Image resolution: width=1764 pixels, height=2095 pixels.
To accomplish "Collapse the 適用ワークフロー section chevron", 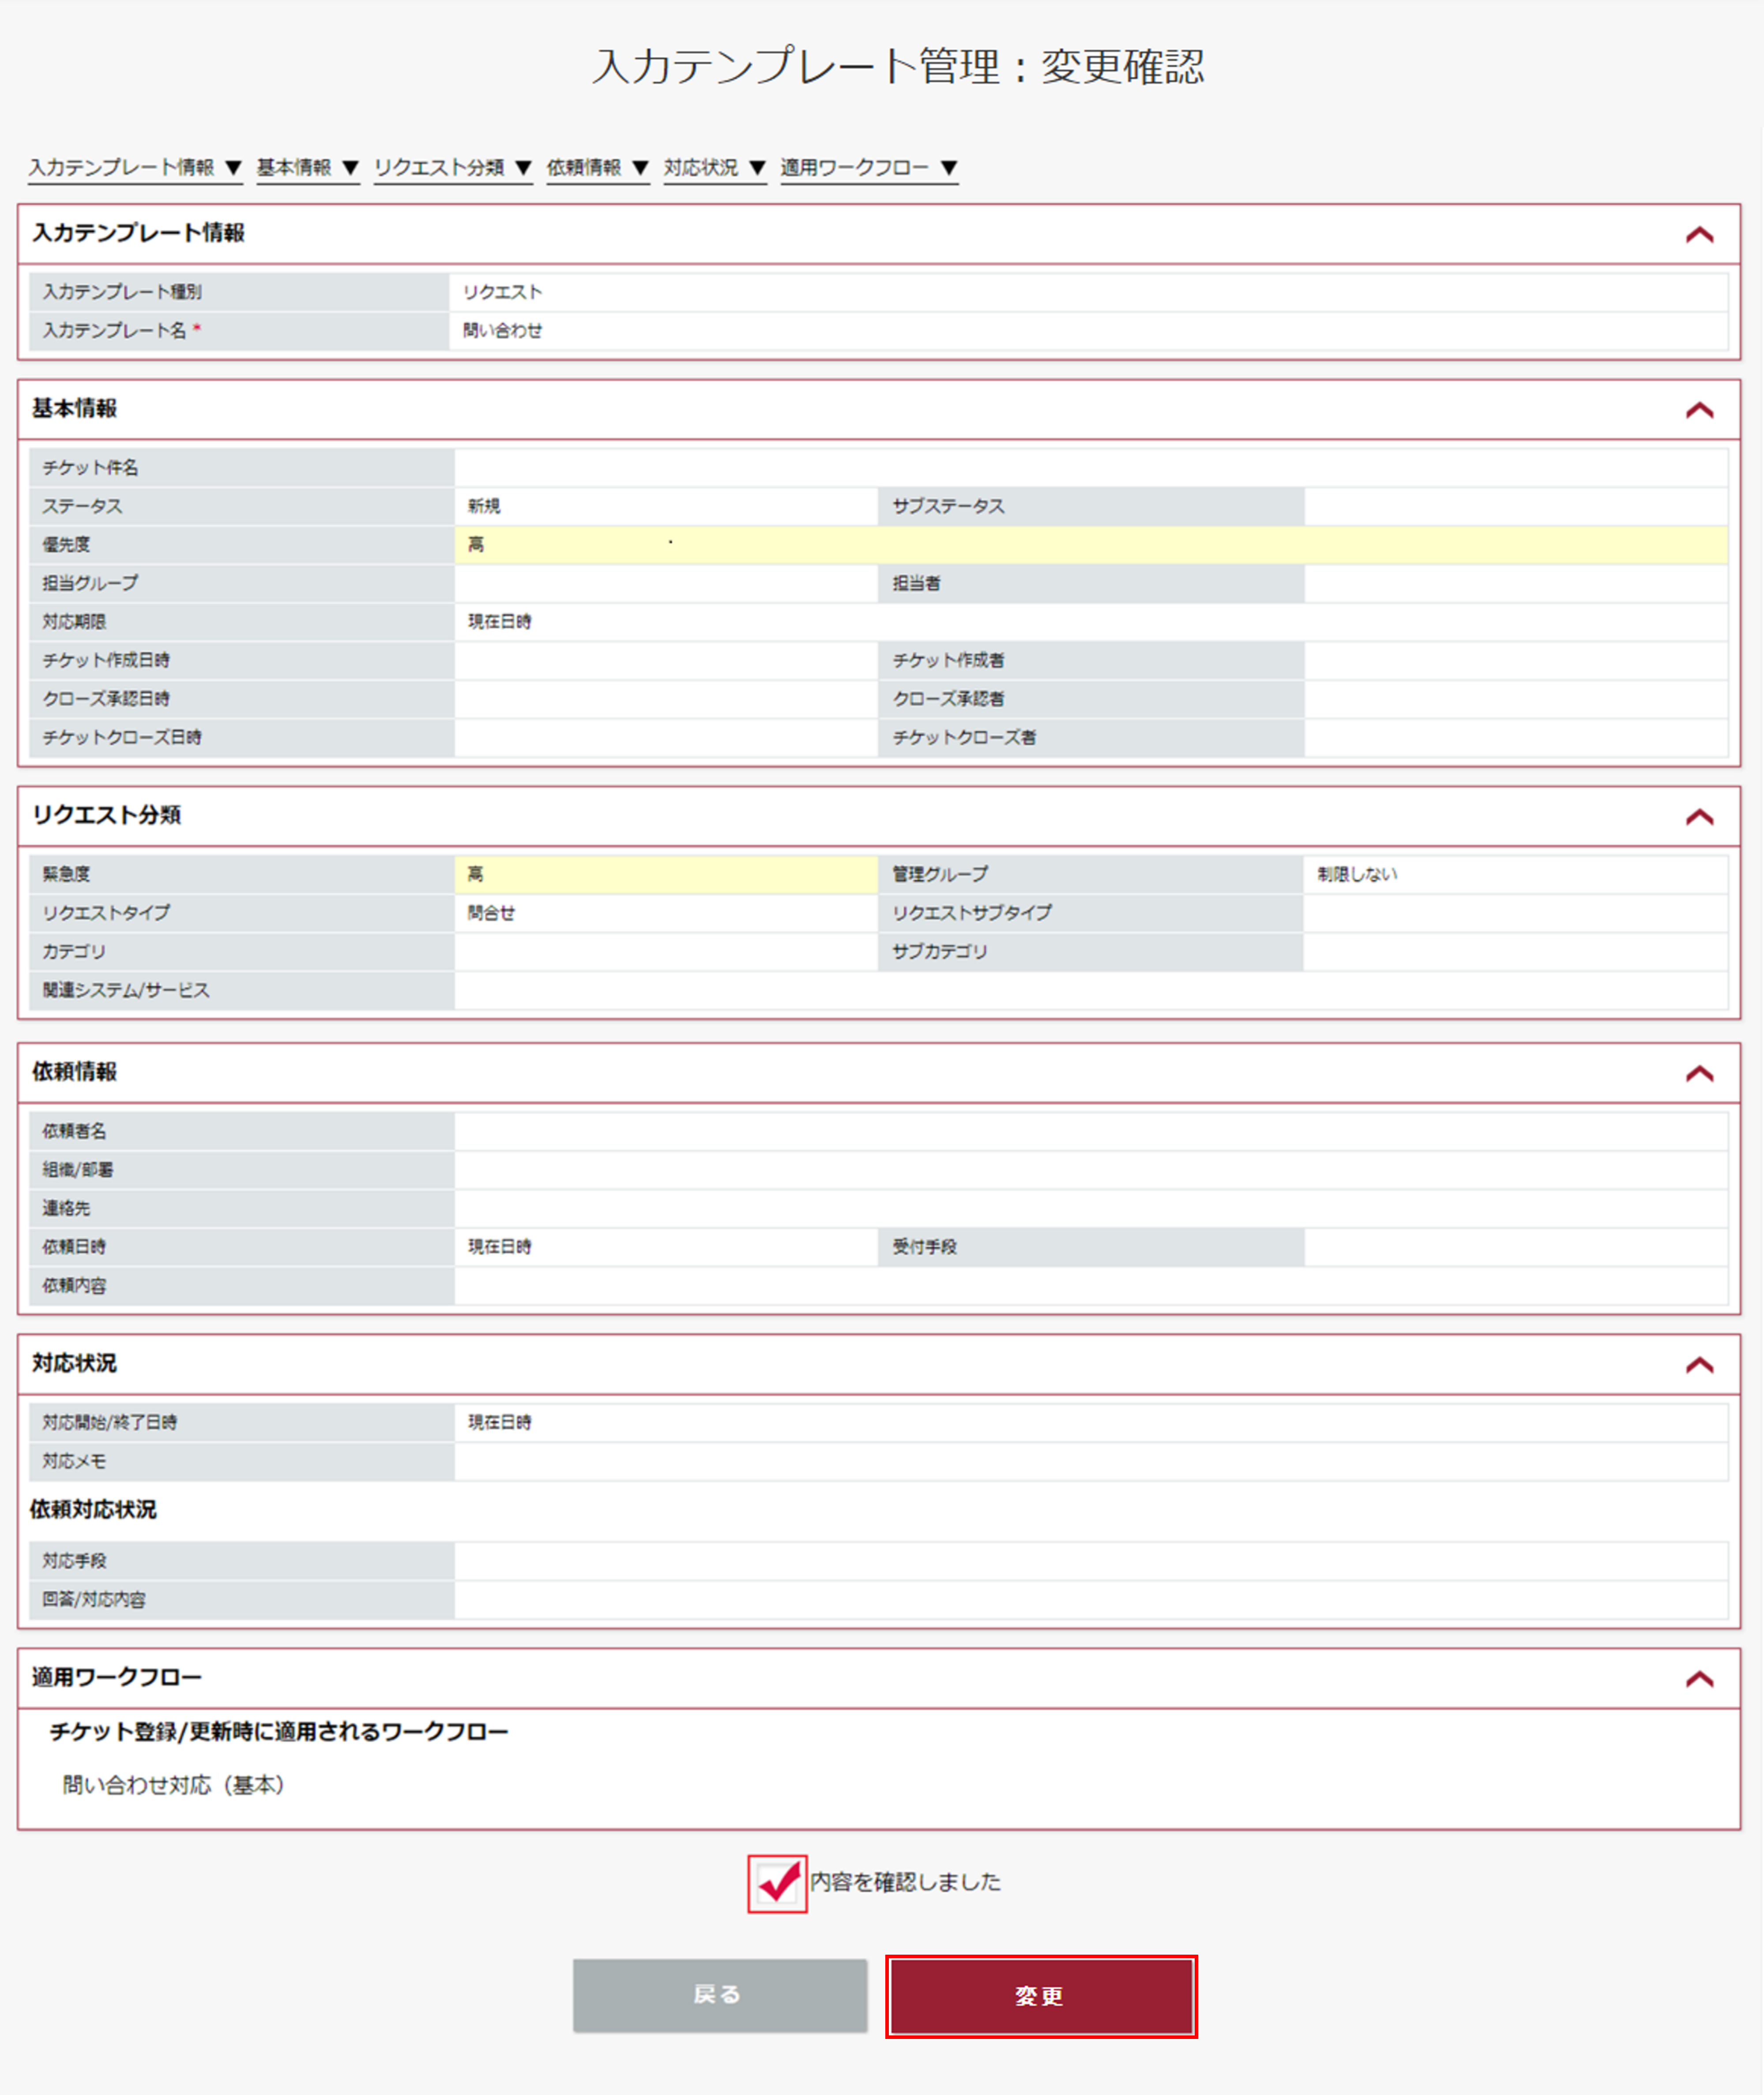I will point(1699,1679).
